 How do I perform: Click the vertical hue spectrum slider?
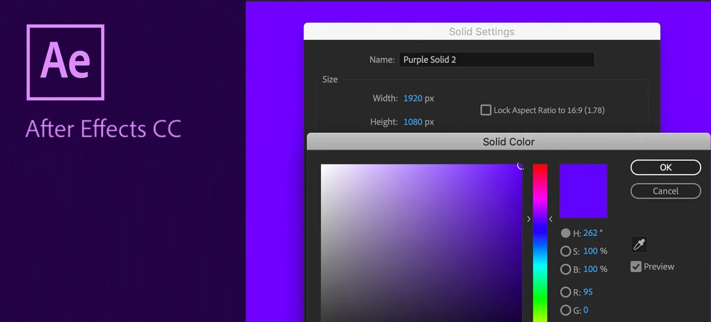(540, 243)
